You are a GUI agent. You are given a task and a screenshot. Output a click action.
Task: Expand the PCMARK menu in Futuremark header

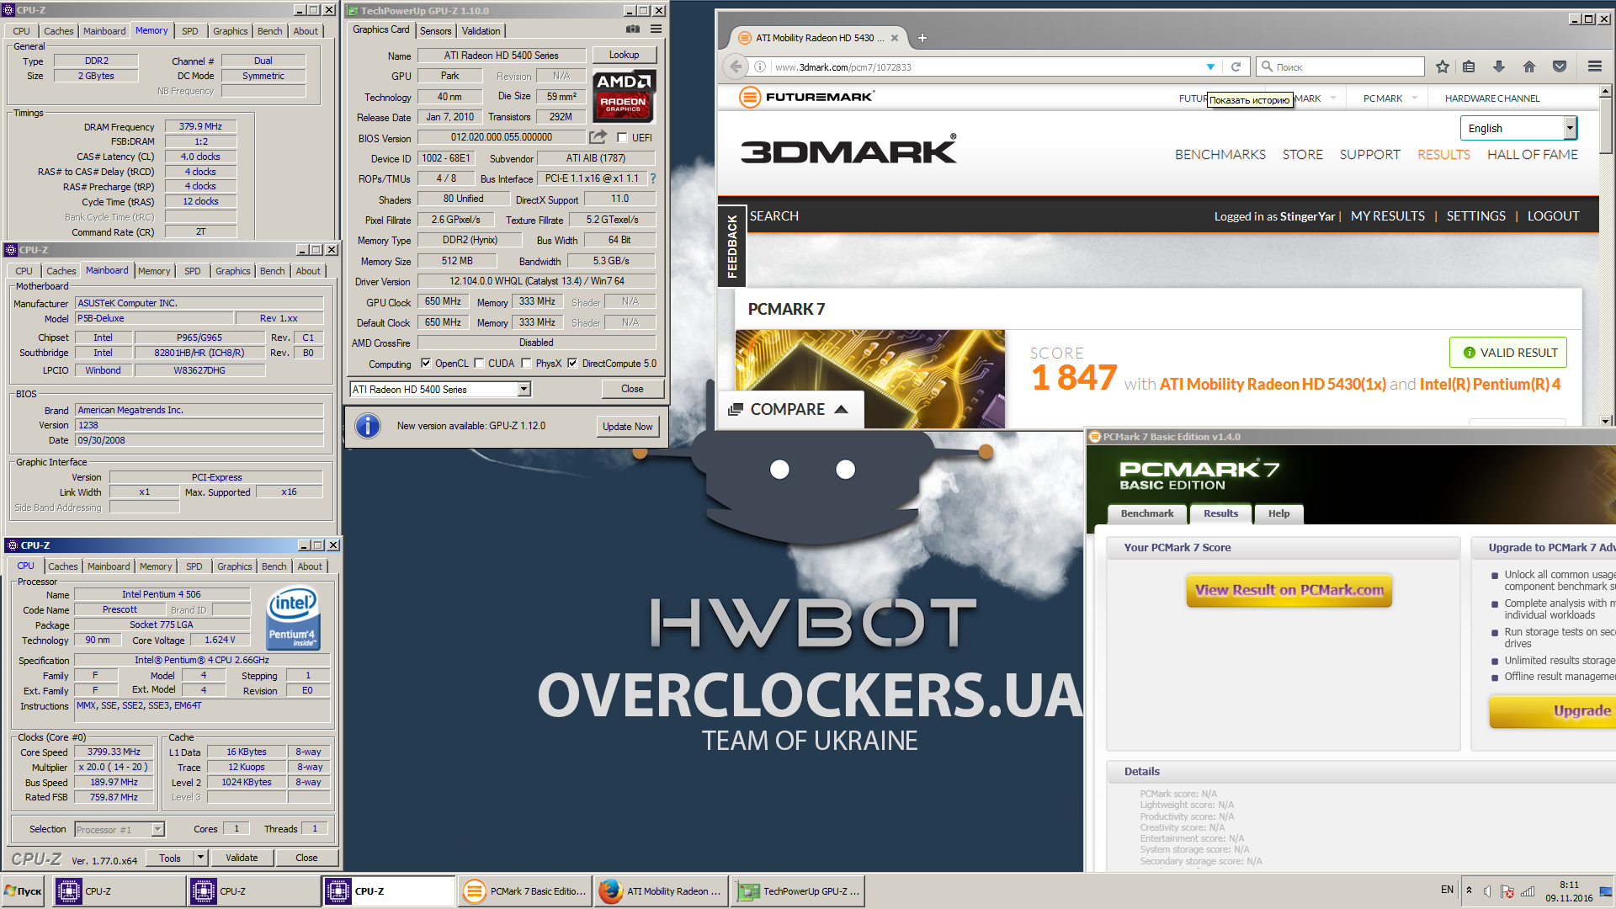[1414, 98]
